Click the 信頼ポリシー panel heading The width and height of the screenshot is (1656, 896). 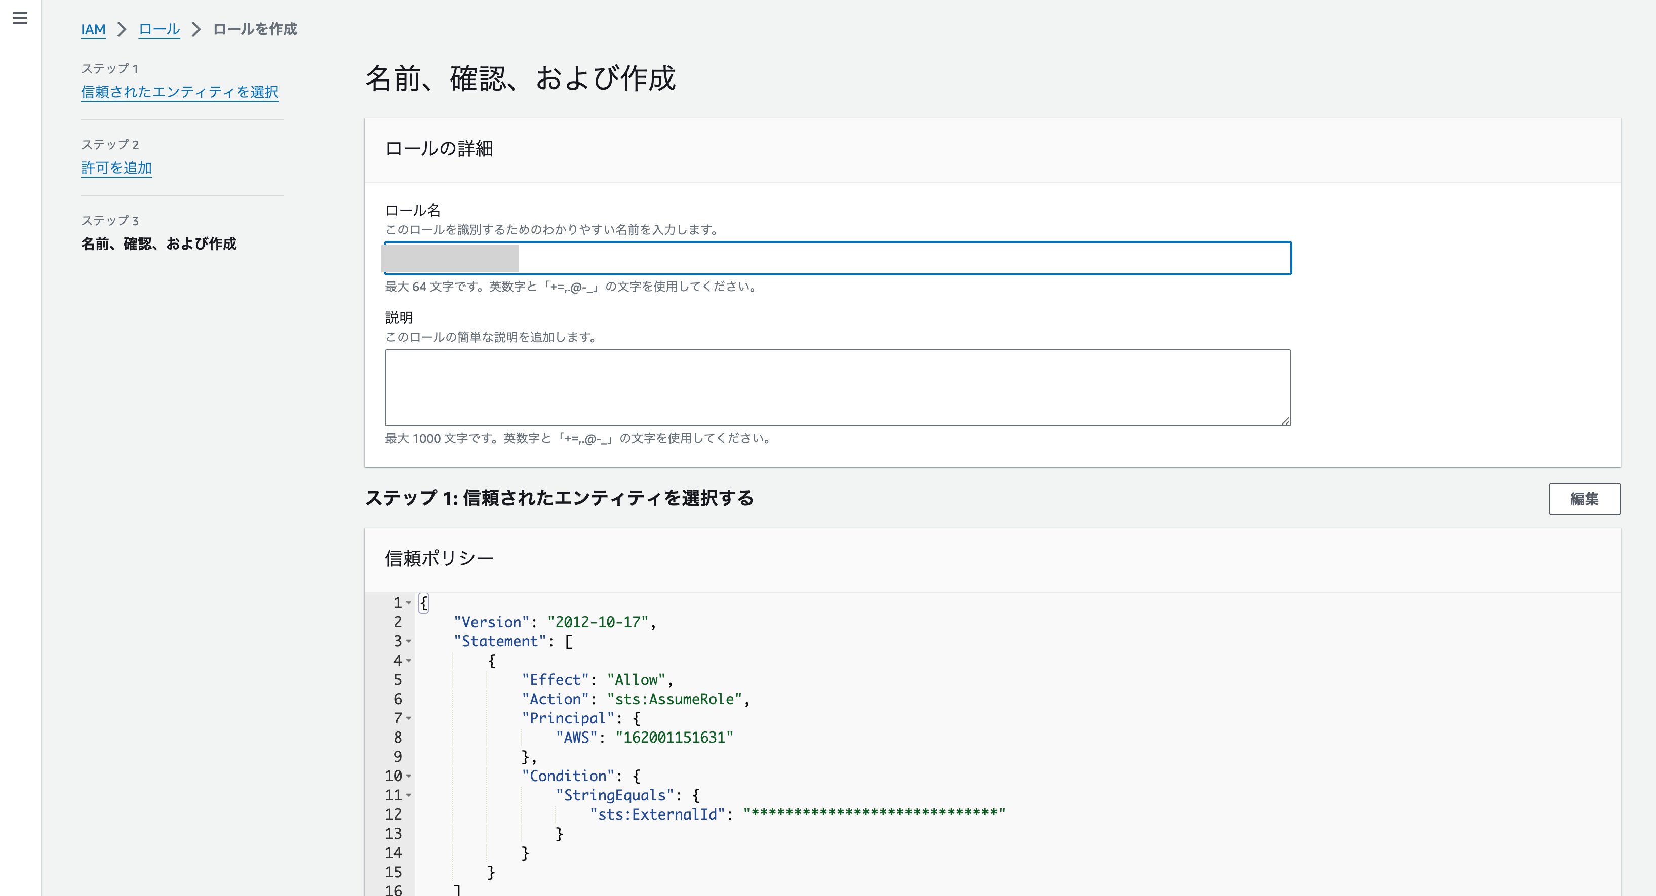coord(439,558)
